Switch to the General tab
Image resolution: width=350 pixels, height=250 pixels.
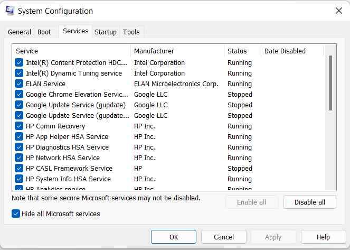click(20, 32)
